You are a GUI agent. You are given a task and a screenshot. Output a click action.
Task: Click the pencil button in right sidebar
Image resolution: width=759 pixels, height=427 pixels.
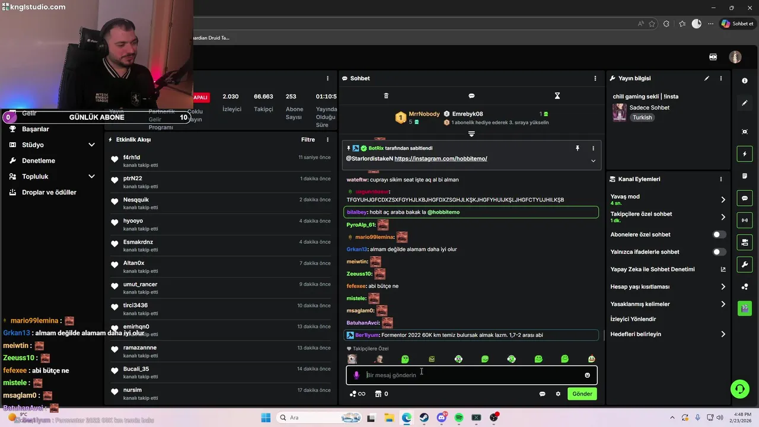tap(745, 103)
